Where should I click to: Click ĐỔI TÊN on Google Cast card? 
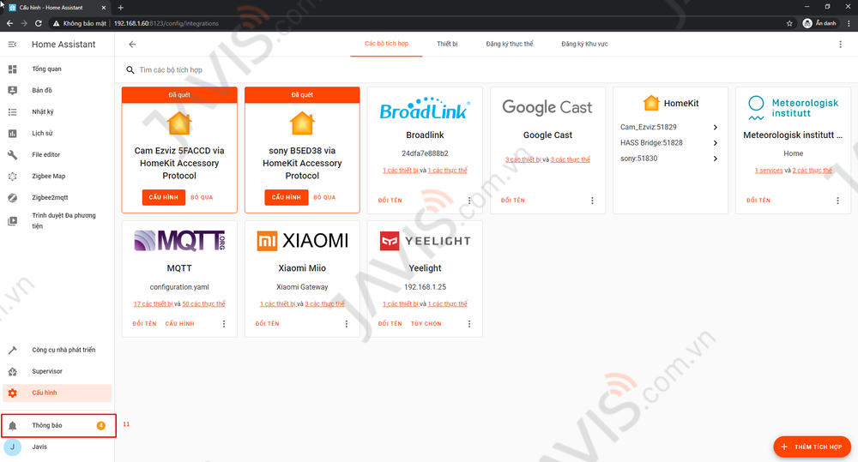[513, 201]
